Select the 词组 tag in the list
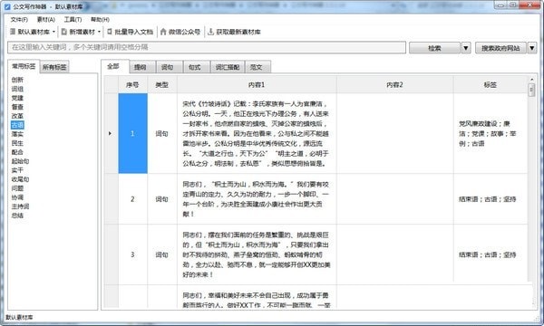The image size is (544, 326). [x=17, y=89]
